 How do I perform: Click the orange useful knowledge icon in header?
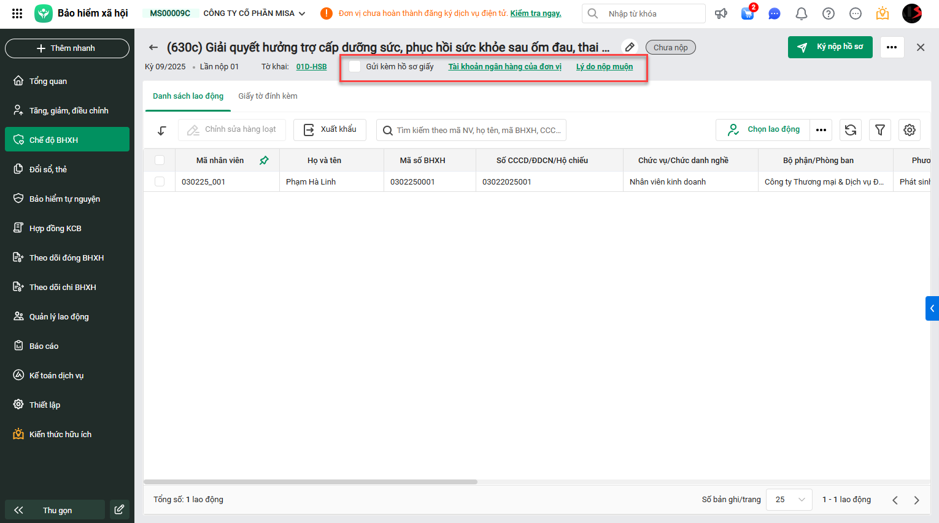click(x=883, y=13)
